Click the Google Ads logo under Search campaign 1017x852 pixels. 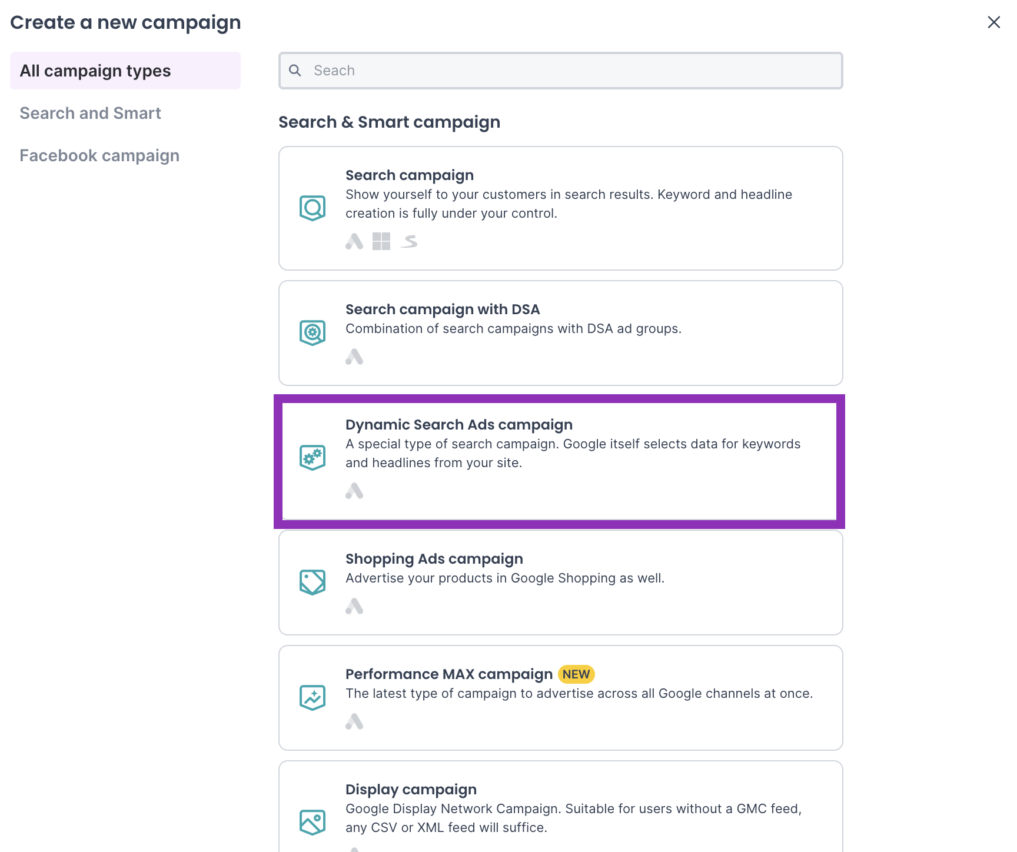click(354, 241)
